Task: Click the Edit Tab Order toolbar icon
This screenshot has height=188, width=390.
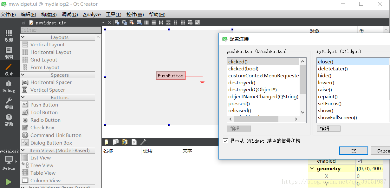Action: click(139, 23)
